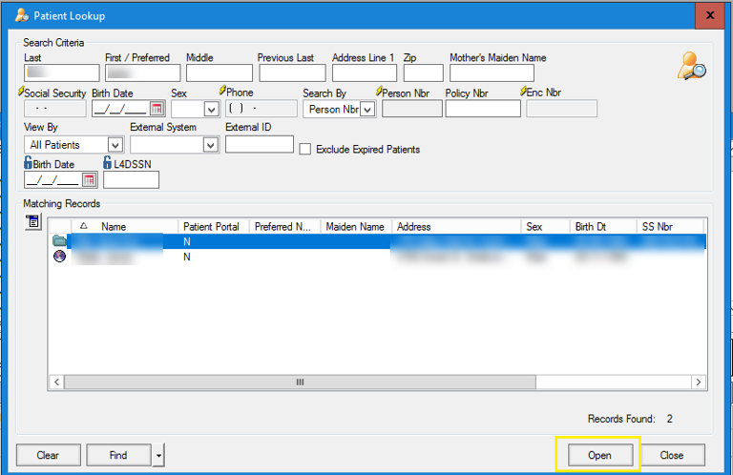Viewport: 733px width, 475px height.
Task: Click the External ID input field
Action: 260,144
